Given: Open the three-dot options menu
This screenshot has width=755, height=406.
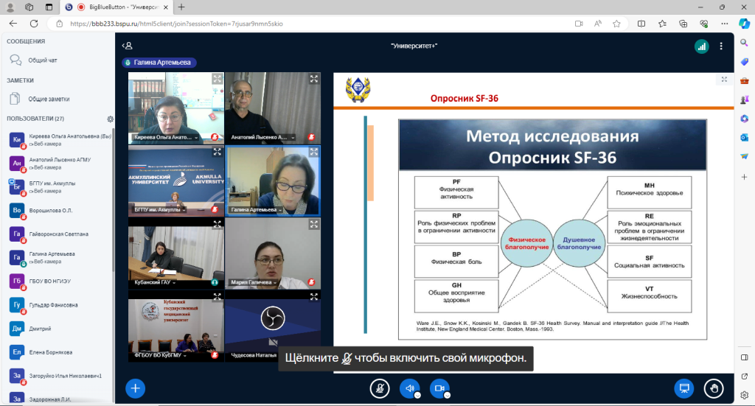Looking at the screenshot, I should click(x=722, y=46).
